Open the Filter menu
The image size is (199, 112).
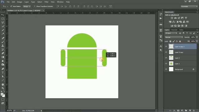coord(46,2)
